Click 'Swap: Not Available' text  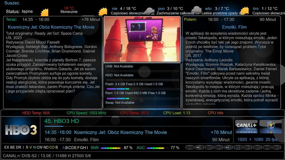120,102
